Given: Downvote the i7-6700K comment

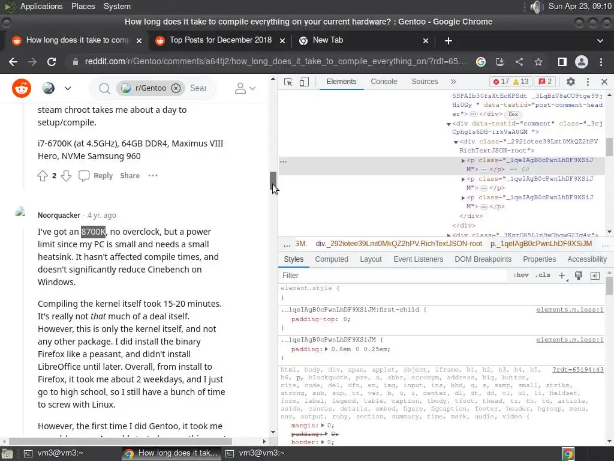Looking at the screenshot, I should click(x=66, y=176).
